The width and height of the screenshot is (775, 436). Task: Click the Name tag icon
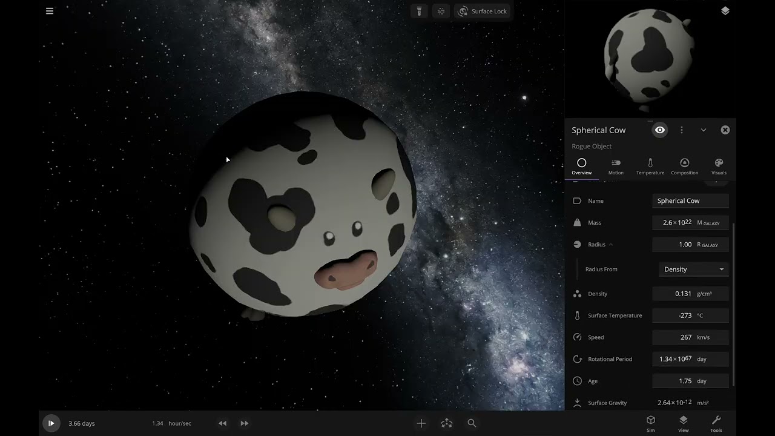[577, 201]
